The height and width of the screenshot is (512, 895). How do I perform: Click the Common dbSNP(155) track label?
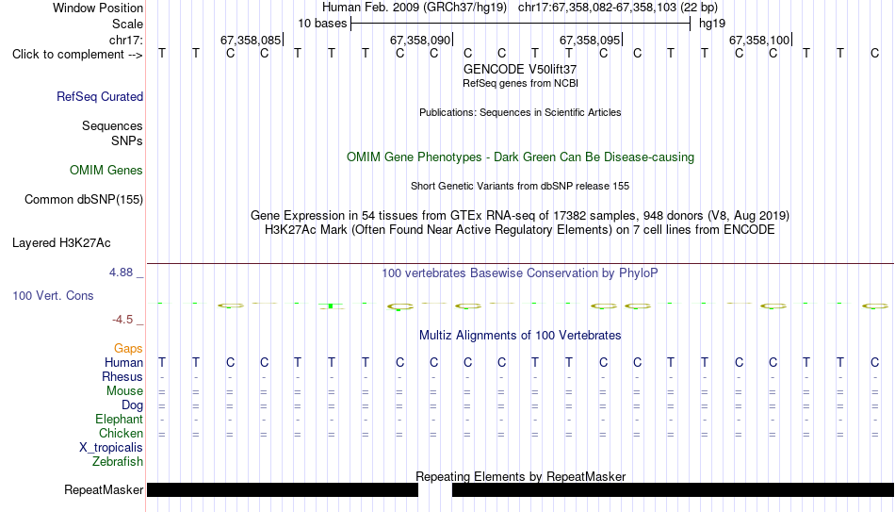(84, 200)
